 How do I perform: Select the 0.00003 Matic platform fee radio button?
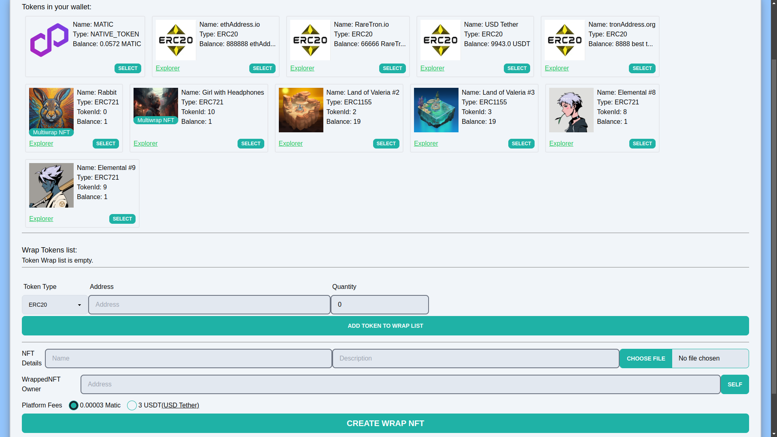click(x=73, y=405)
